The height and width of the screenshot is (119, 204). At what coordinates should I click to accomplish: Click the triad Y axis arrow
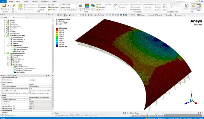pos(191,94)
